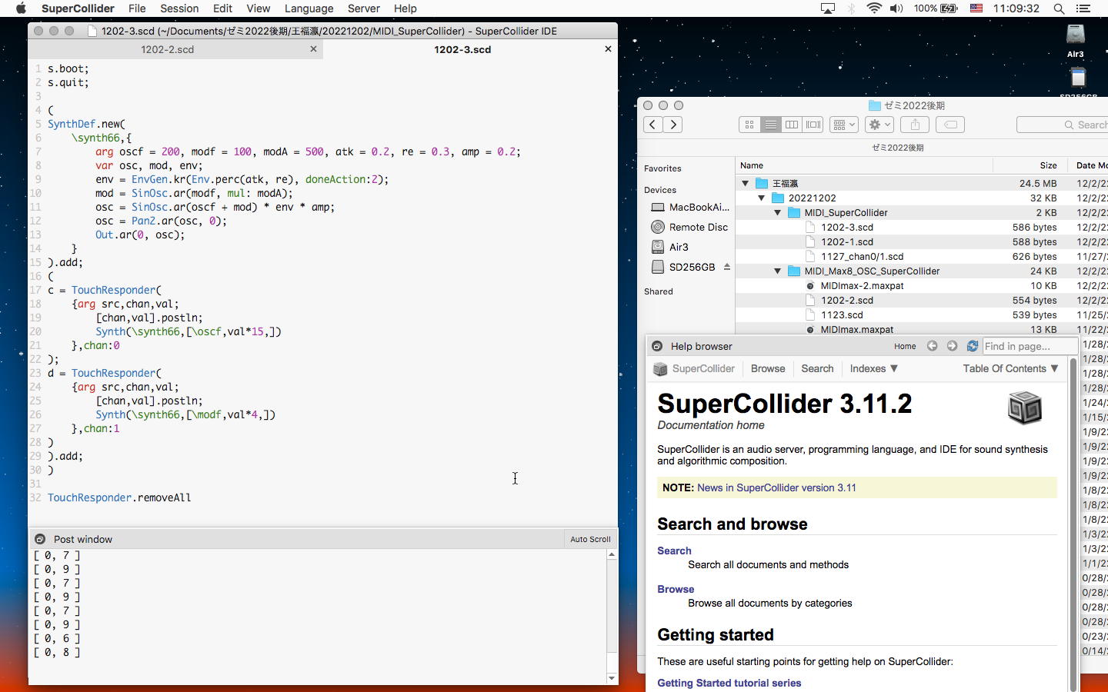Open the Finder Action gear menu
This screenshot has width=1108, height=692.
click(x=879, y=125)
